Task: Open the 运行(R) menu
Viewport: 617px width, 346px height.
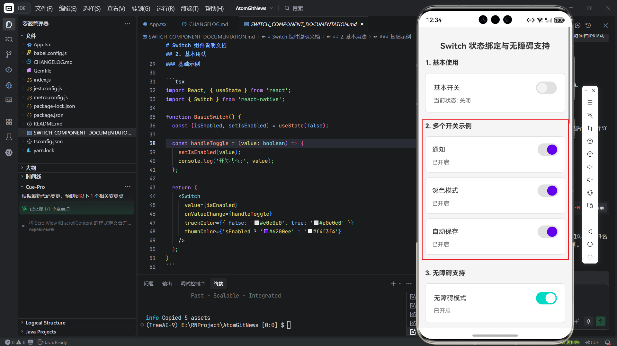Action: [165, 8]
